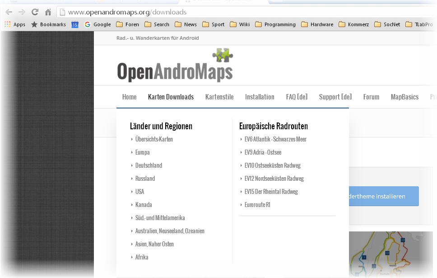This screenshot has width=437, height=278.
Task: Open EV10 Ostseeküsten Radweg route
Action: click(273, 165)
